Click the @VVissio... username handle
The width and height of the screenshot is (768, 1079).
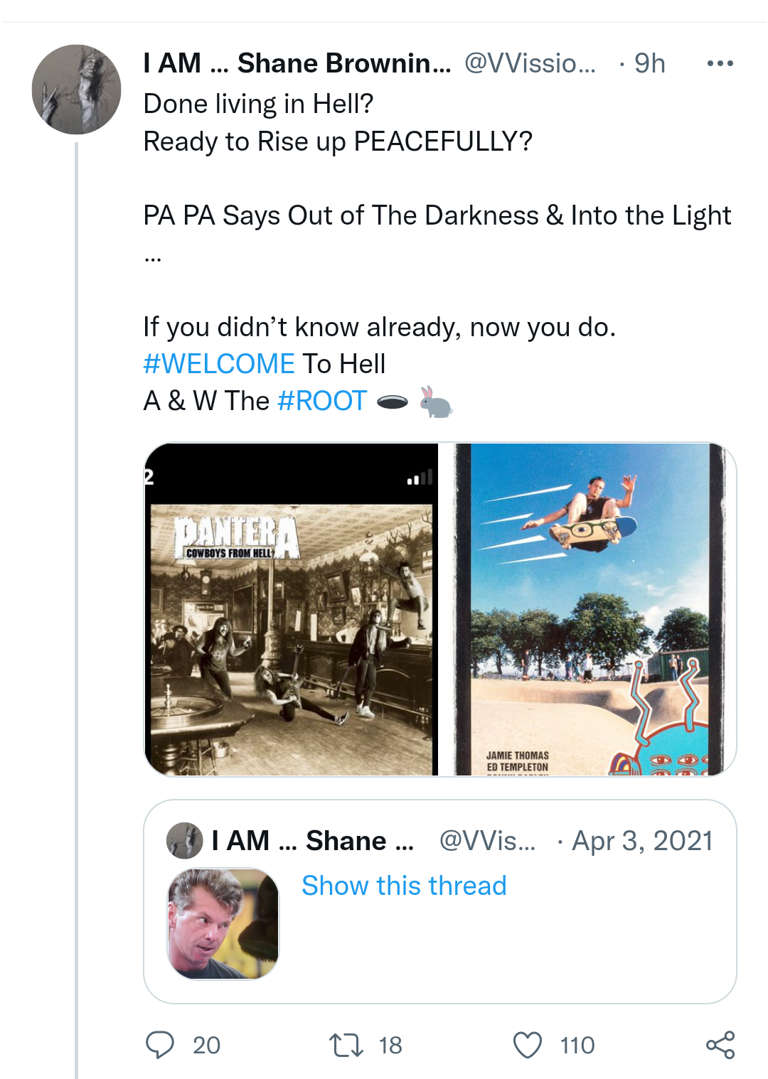tap(530, 63)
